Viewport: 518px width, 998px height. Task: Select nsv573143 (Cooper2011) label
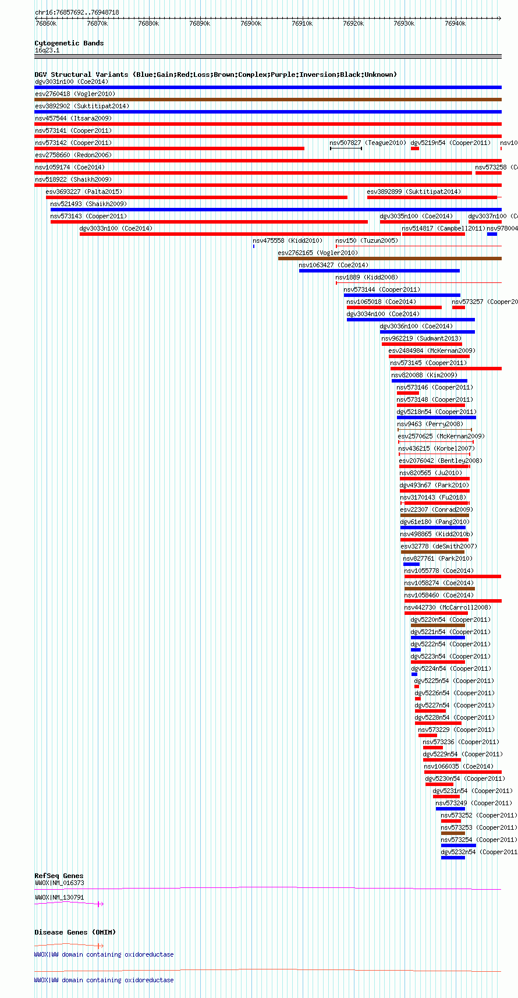(x=88, y=216)
